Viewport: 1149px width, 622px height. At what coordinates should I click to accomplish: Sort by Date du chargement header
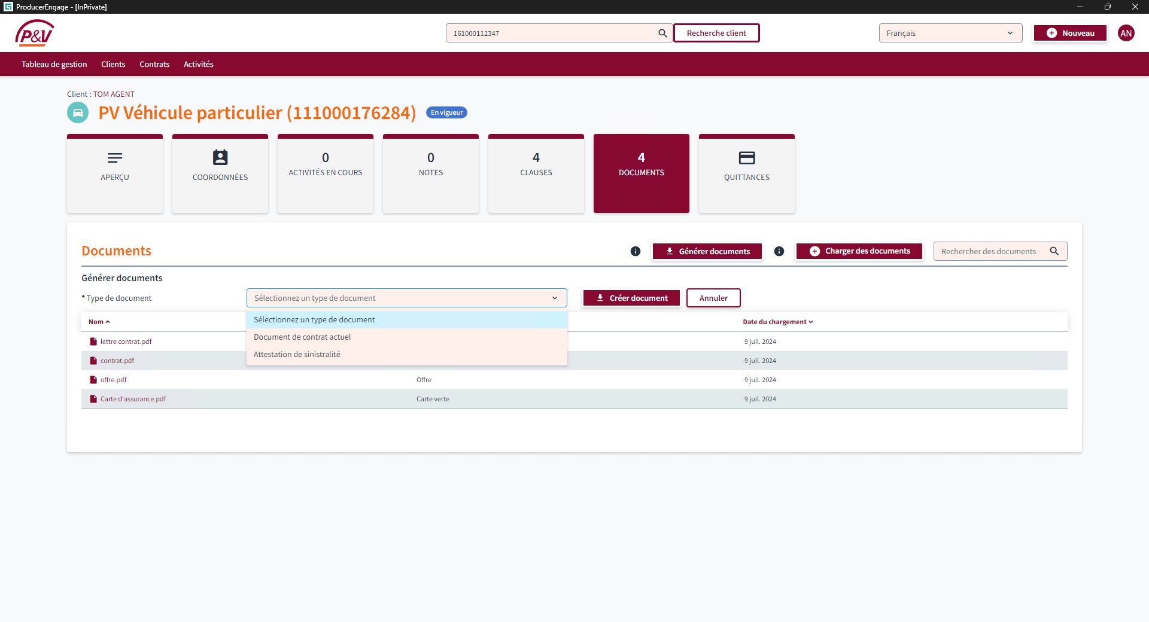coord(778,322)
